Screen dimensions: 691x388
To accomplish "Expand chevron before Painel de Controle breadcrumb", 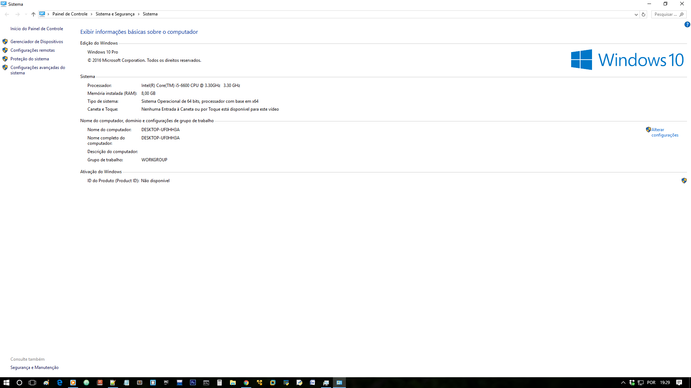I will coord(48,14).
